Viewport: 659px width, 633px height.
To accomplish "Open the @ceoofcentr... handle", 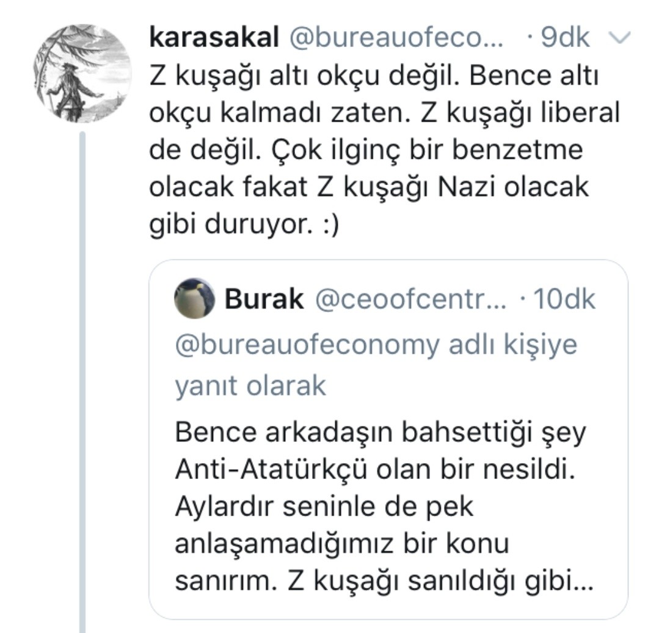I will point(410,299).
